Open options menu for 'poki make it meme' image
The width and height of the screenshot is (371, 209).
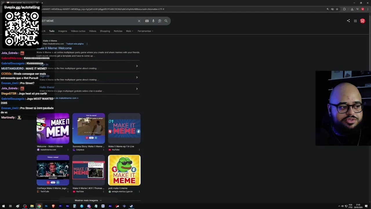coord(139,192)
